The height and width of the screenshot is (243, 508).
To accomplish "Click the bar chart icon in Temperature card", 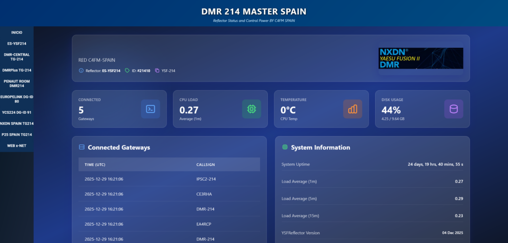I will tap(353, 109).
